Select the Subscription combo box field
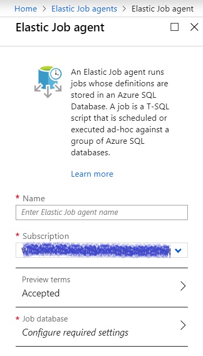203x356 pixels. pyautogui.click(x=102, y=250)
